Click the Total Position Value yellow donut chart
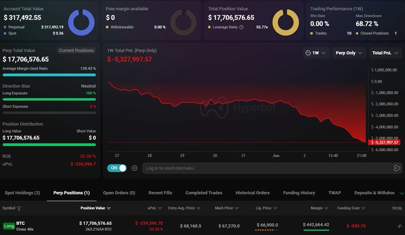Image resolution: width=405 pixels, height=235 pixels. tap(286, 23)
